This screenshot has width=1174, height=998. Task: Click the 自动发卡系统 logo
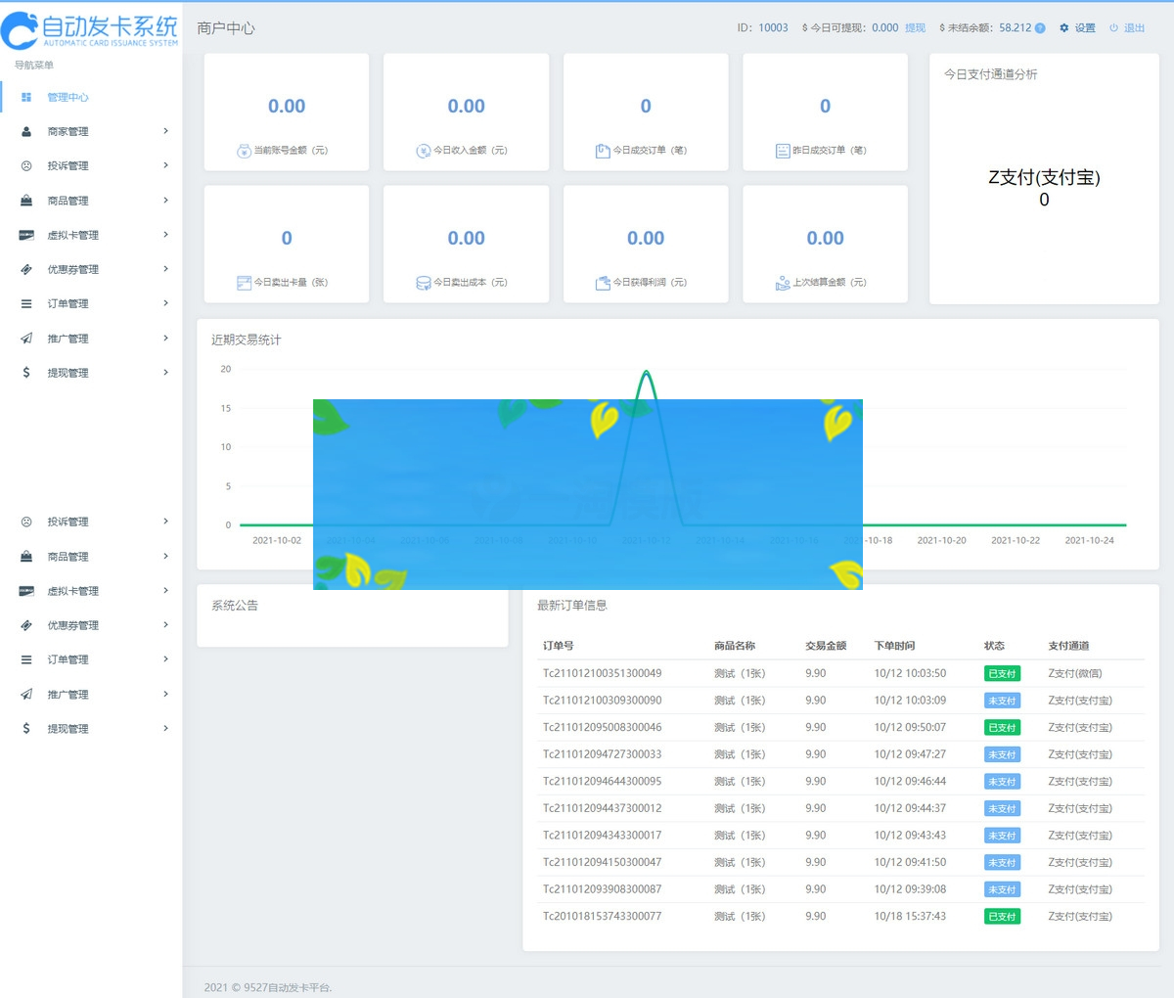coord(90,29)
